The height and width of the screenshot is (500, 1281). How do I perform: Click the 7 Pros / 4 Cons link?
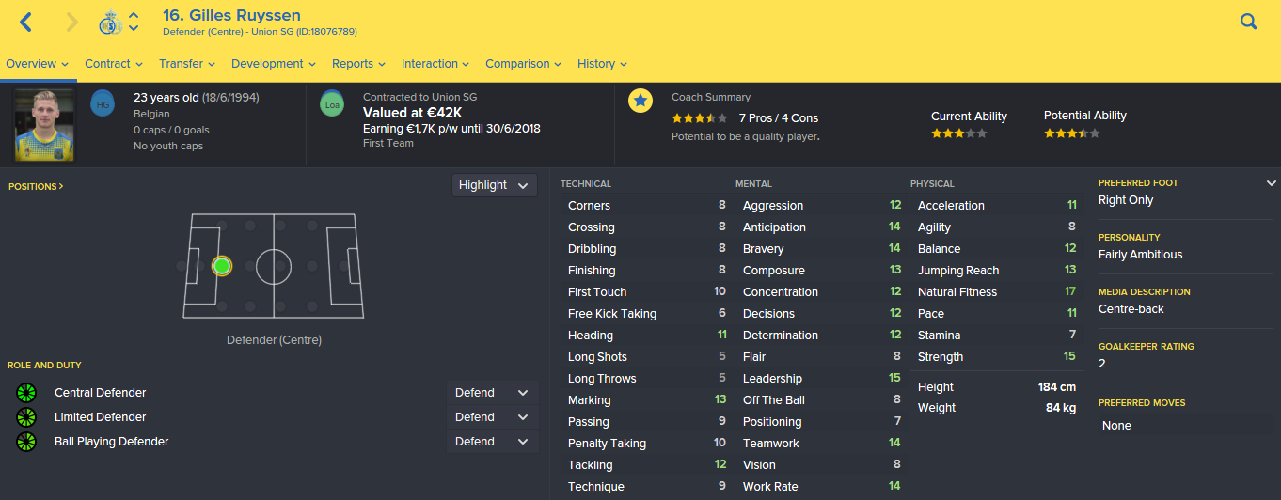779,117
